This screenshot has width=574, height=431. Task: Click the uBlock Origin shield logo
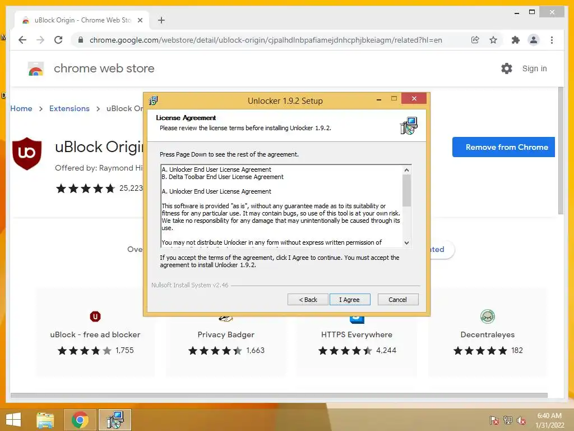27,154
